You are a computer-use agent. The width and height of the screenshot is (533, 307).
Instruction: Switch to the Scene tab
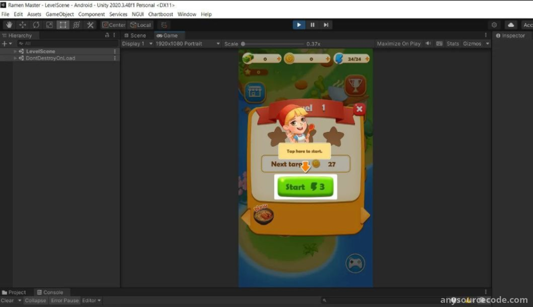(x=135, y=35)
